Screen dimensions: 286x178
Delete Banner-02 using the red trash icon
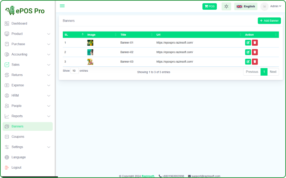click(x=255, y=52)
